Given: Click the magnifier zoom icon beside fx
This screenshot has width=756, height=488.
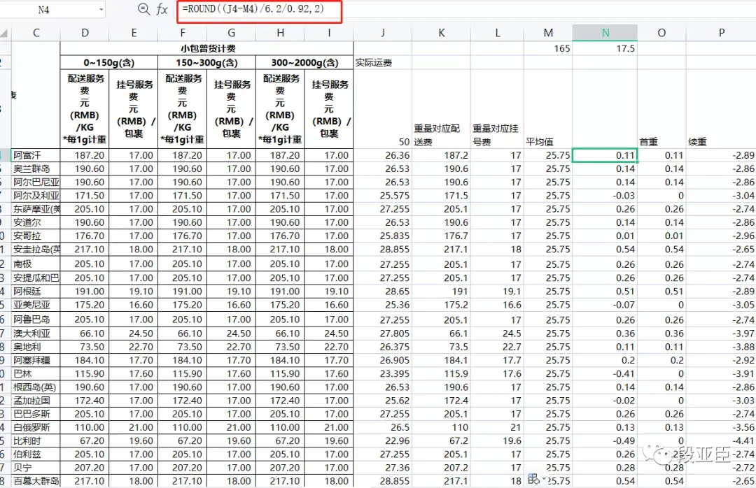Looking at the screenshot, I should (x=143, y=9).
